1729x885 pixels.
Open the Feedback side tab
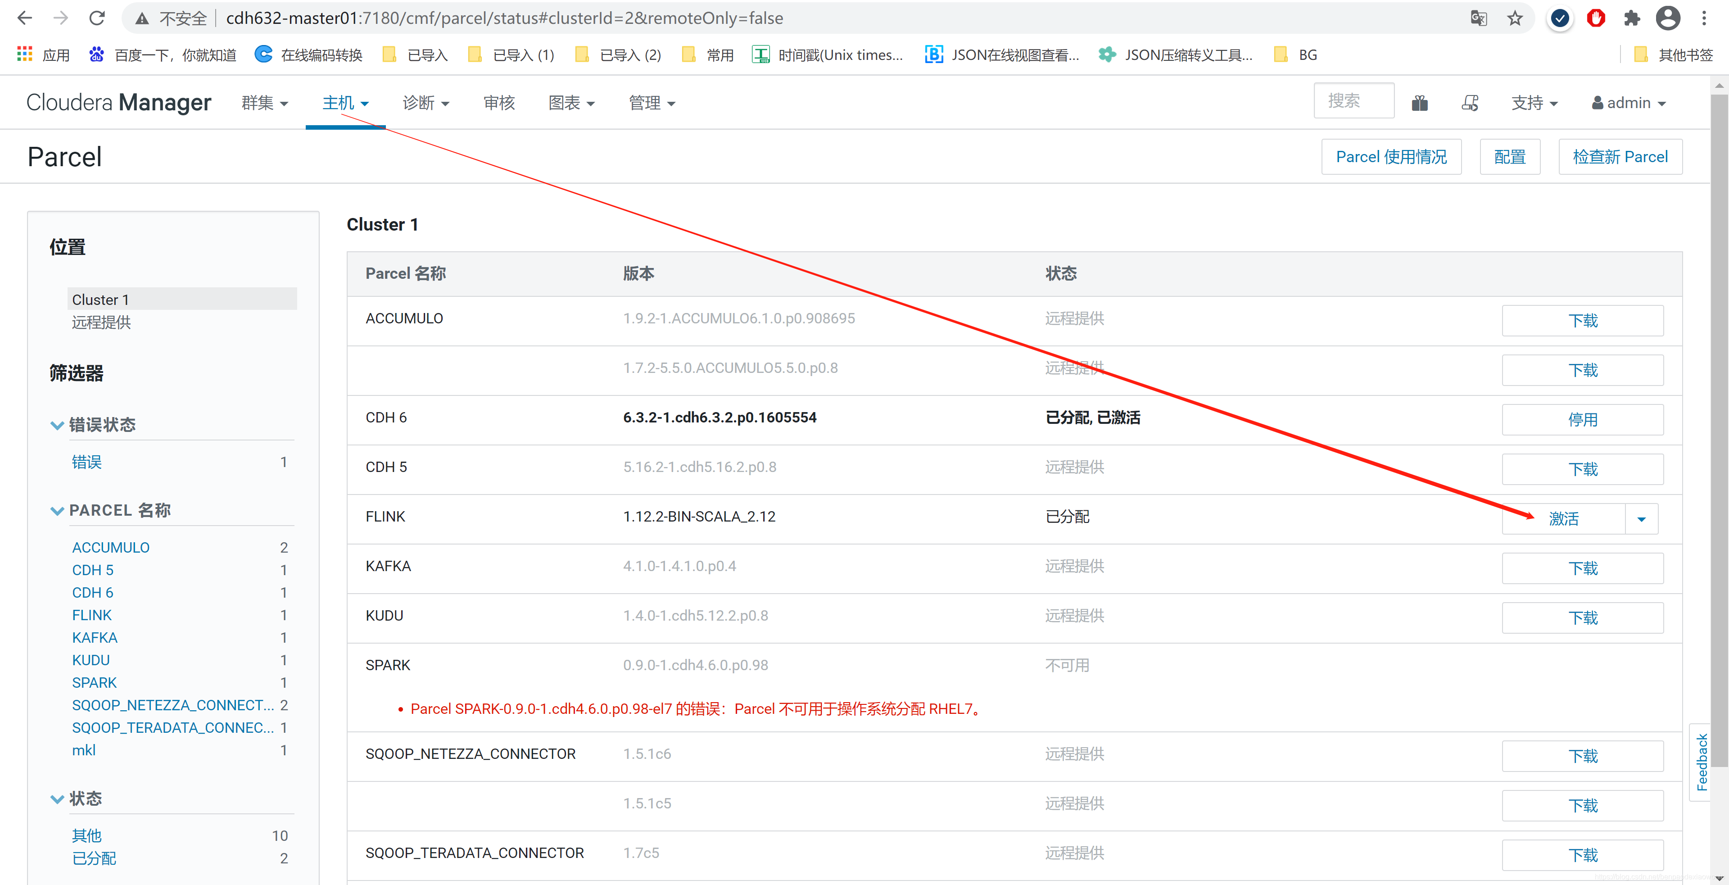[1702, 762]
